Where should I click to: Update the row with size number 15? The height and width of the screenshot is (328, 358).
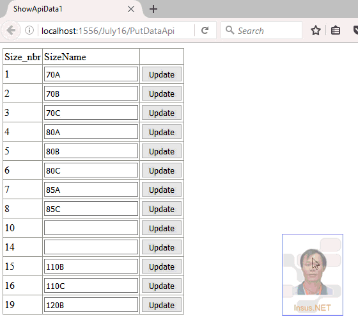pos(162,266)
